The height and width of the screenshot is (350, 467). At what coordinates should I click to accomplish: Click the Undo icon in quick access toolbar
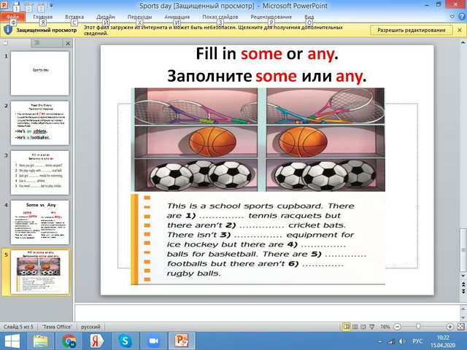tap(28, 5)
